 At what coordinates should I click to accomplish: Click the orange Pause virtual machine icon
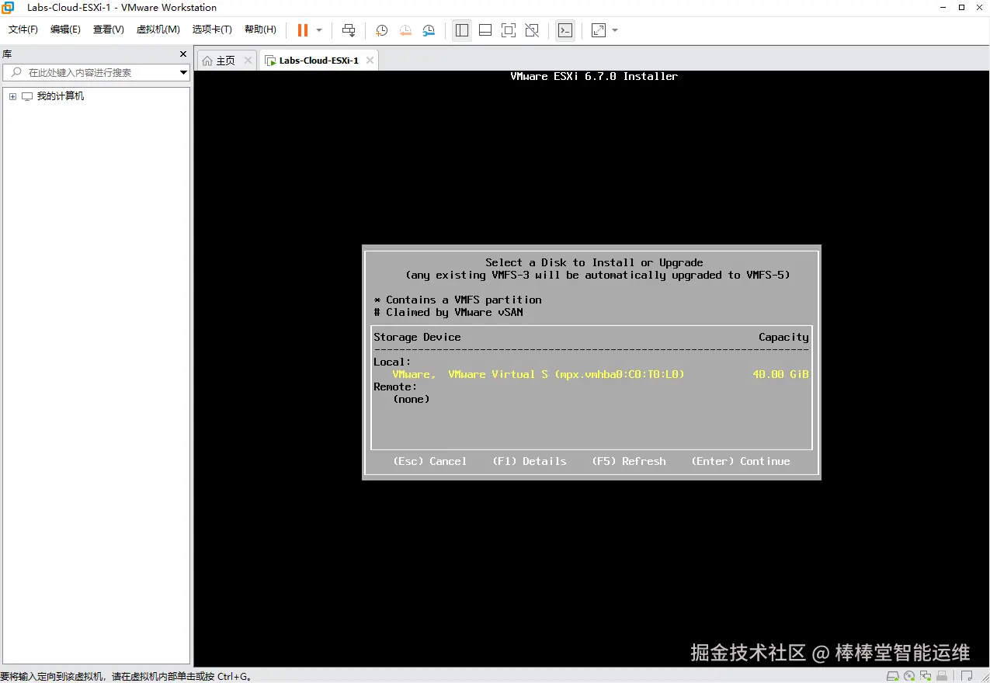click(x=302, y=30)
